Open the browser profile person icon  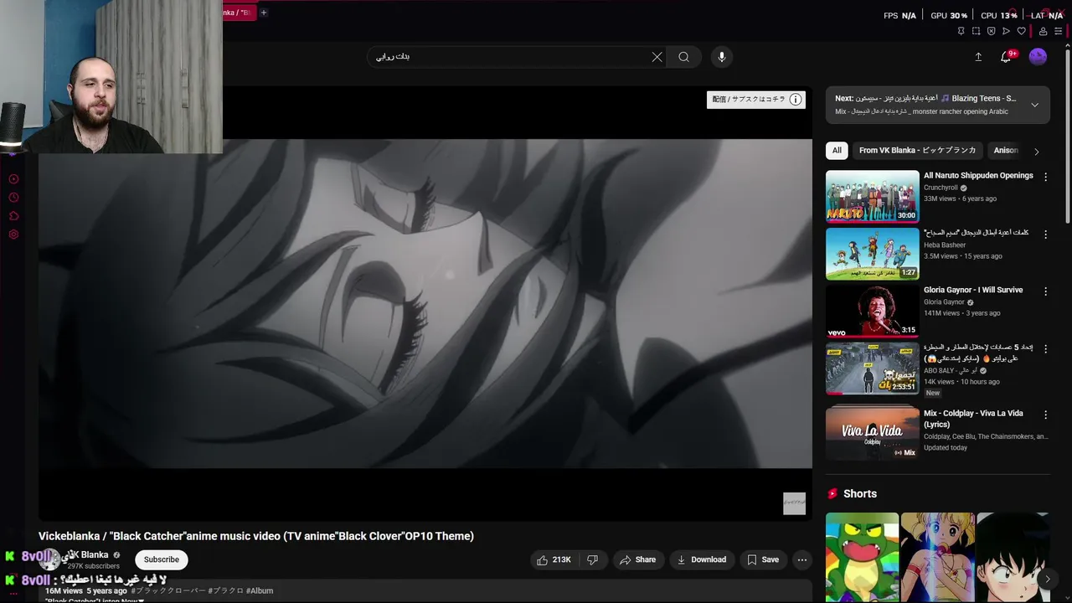1043,31
